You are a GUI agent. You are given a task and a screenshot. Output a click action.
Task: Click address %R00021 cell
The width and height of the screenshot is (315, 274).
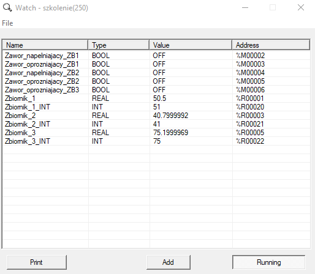click(x=250, y=124)
